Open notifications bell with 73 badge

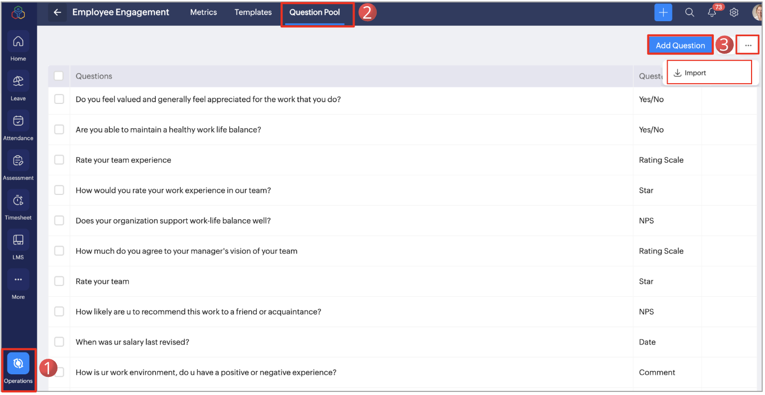pyautogui.click(x=712, y=12)
